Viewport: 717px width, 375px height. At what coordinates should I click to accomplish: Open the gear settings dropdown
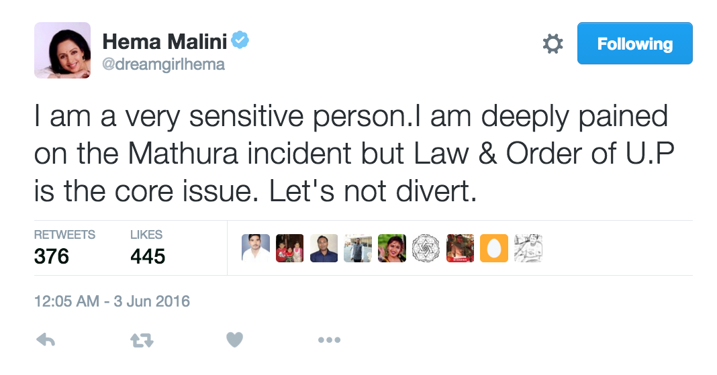click(552, 44)
